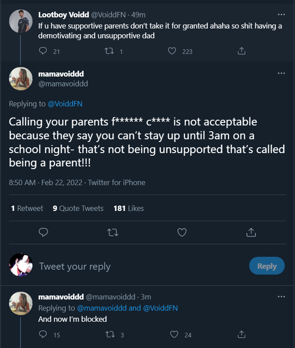Like mamavoiddd's main tweet
295x348 pixels.
pos(182,232)
